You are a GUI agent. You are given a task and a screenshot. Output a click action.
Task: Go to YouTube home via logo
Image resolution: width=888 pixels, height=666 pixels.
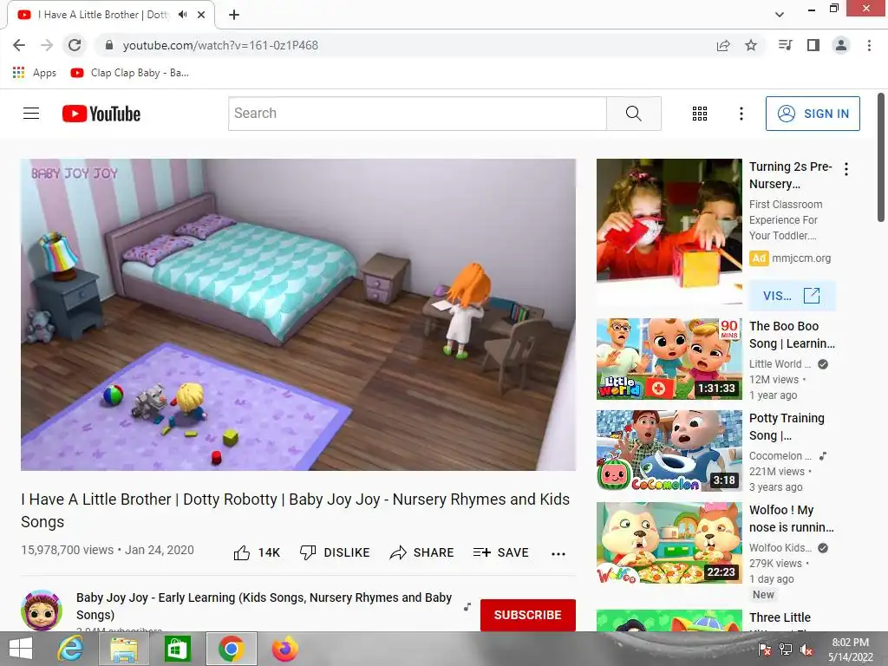pos(101,114)
